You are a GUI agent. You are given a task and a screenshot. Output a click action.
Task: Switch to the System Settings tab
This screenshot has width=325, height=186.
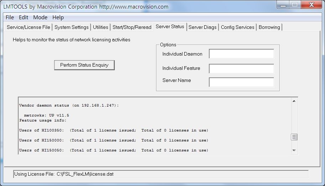pyautogui.click(x=72, y=27)
